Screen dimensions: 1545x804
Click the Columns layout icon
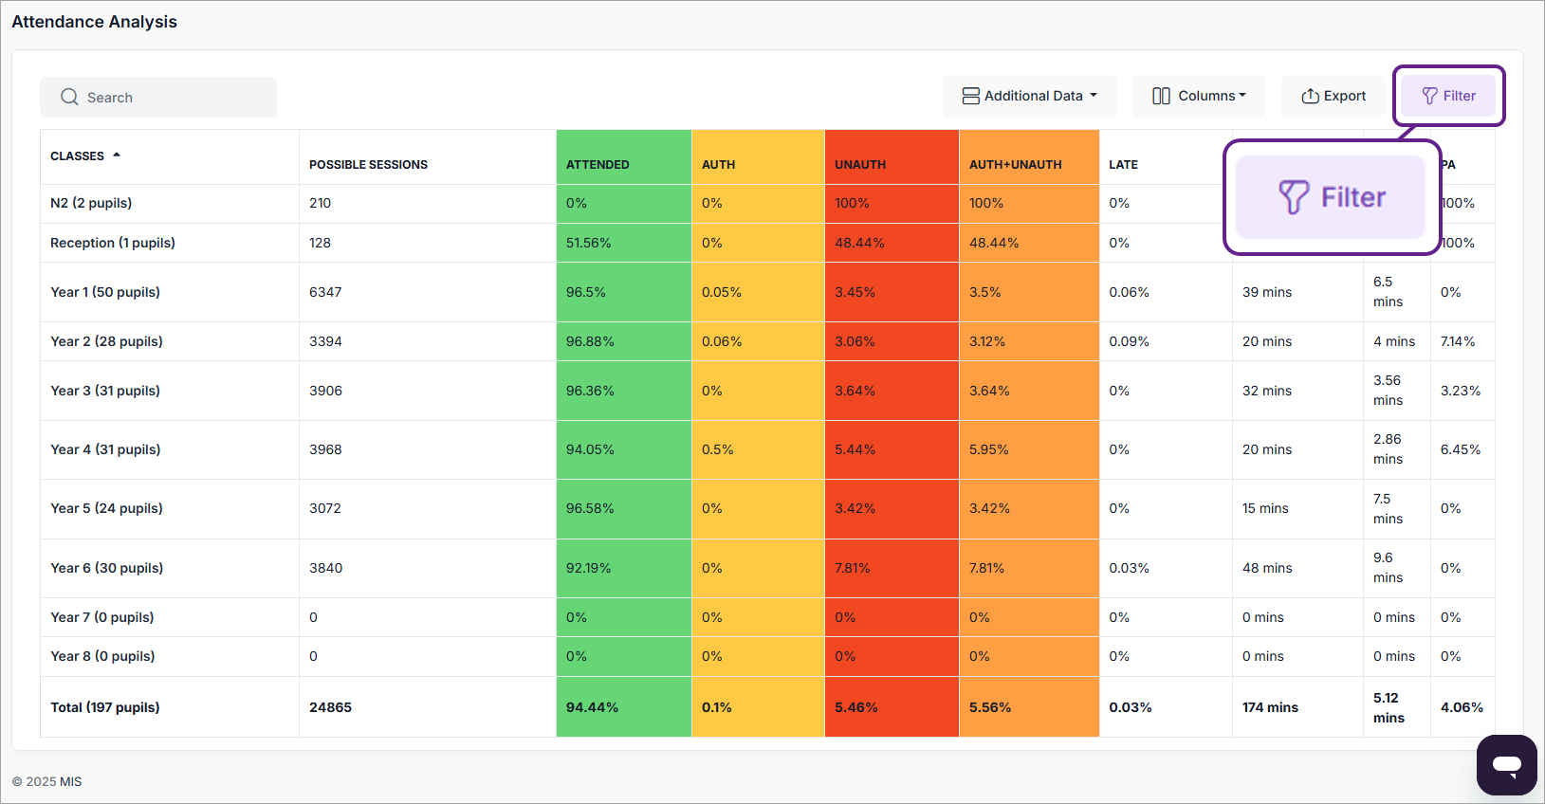tap(1161, 96)
